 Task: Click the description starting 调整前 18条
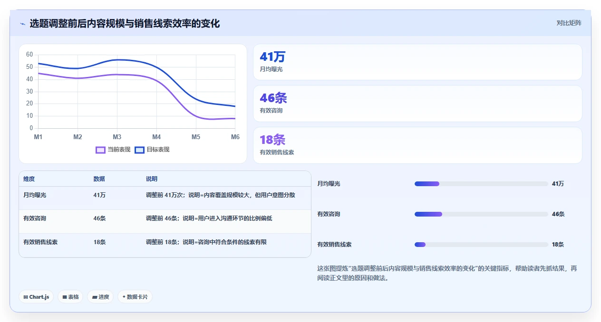[x=206, y=242]
